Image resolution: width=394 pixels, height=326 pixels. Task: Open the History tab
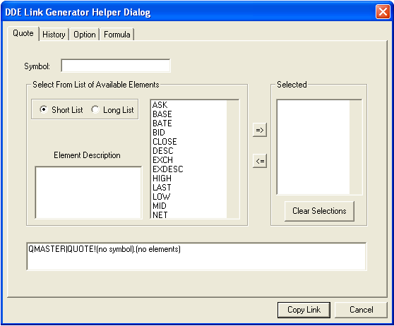[x=54, y=35]
